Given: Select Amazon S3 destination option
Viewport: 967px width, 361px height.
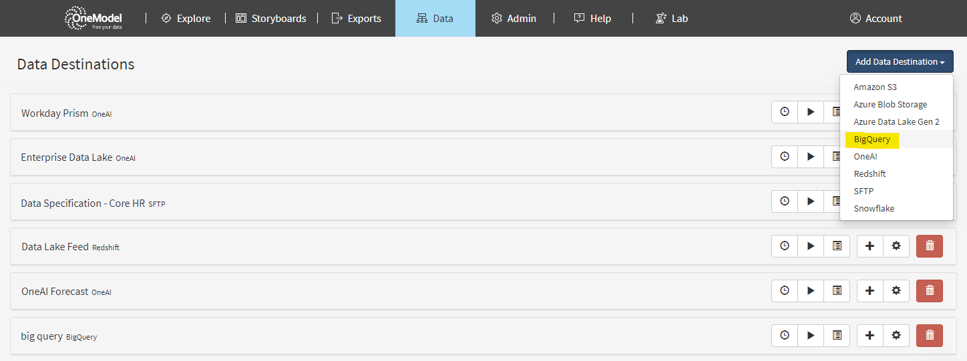Looking at the screenshot, I should tap(875, 87).
